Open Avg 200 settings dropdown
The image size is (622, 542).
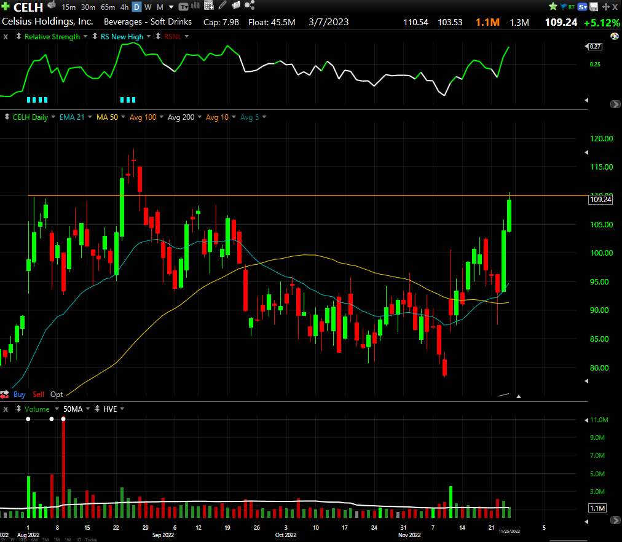(x=200, y=117)
